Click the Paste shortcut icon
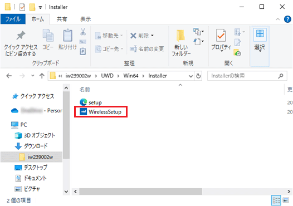Viewport: 293px width, 206px height. 82,51
